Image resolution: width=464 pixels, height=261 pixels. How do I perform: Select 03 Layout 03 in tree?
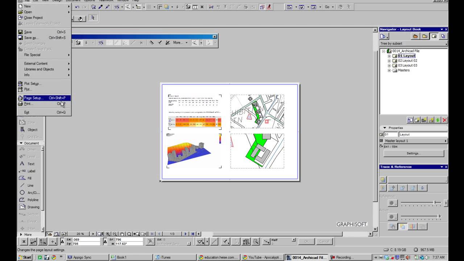[407, 66]
